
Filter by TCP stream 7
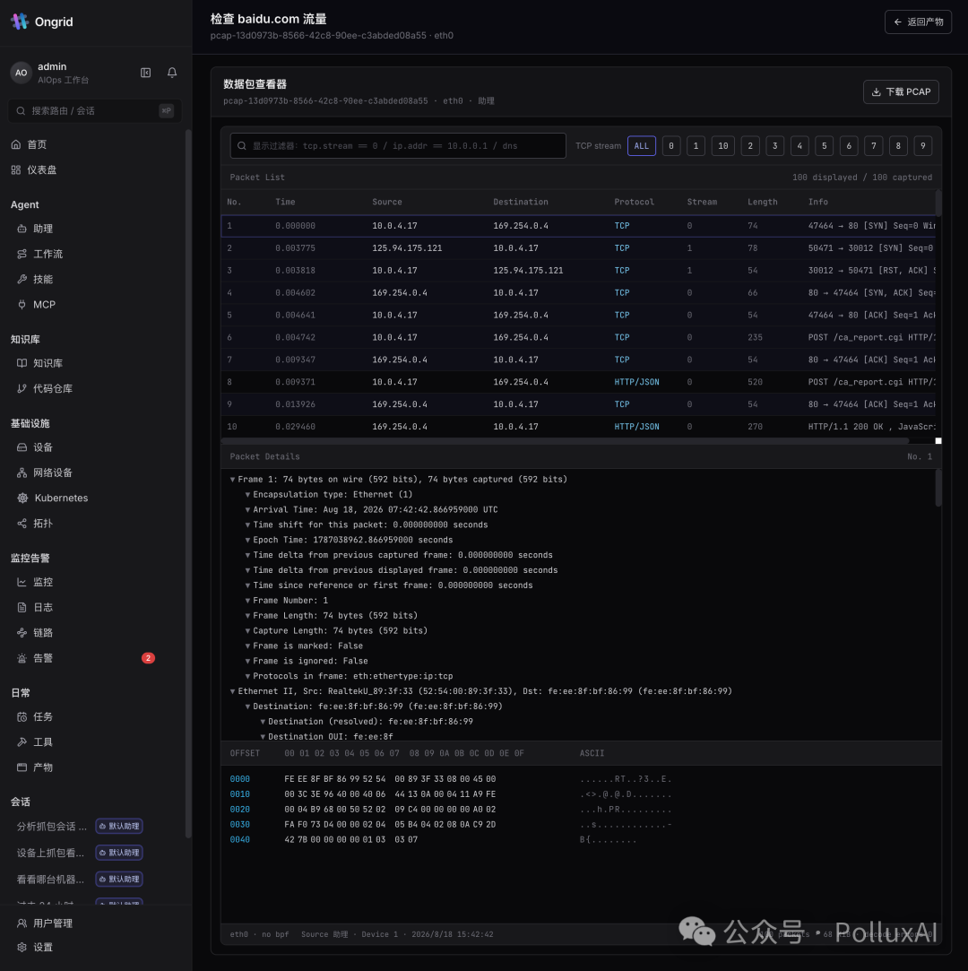[873, 146]
